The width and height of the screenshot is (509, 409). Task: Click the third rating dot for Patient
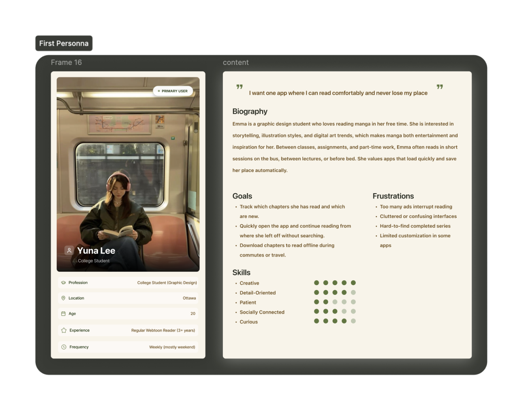(335, 302)
